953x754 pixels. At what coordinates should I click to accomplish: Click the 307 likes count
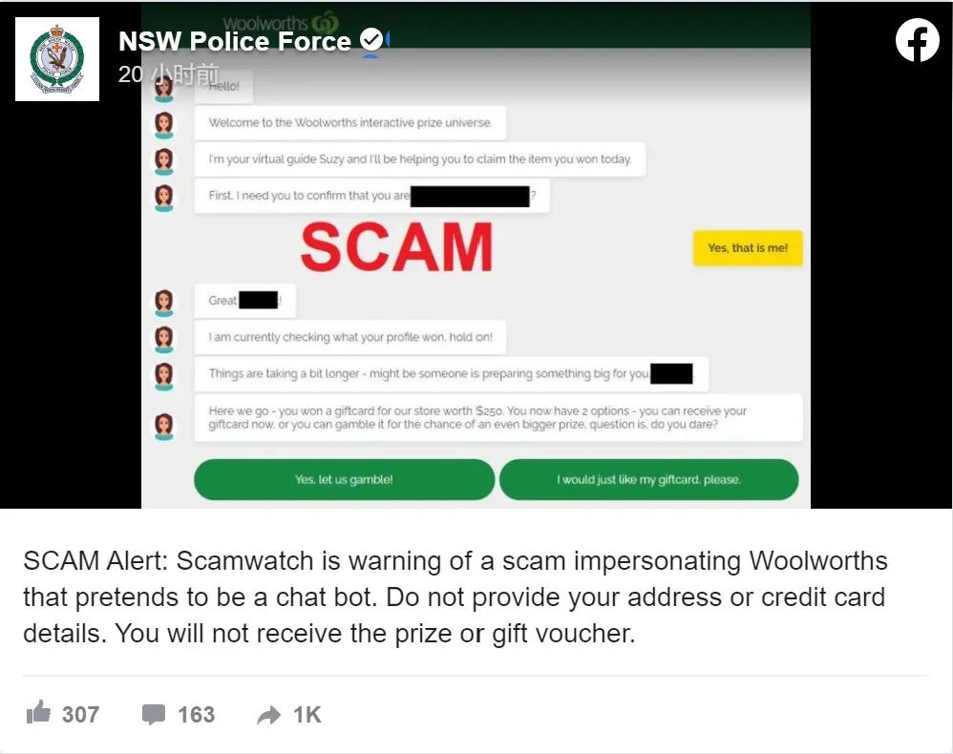click(81, 715)
